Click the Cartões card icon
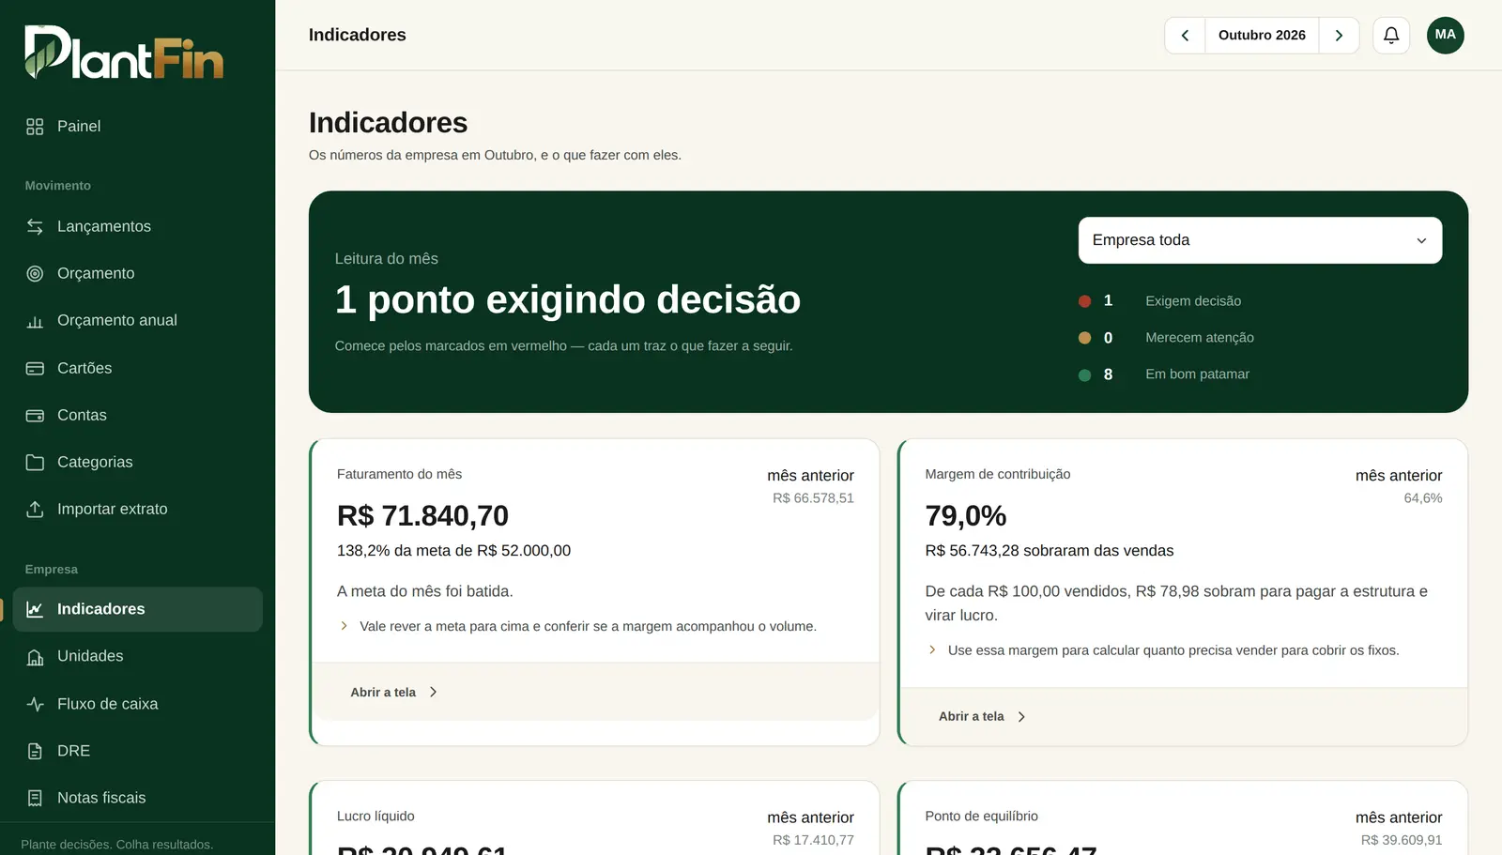The width and height of the screenshot is (1502, 855). (35, 368)
